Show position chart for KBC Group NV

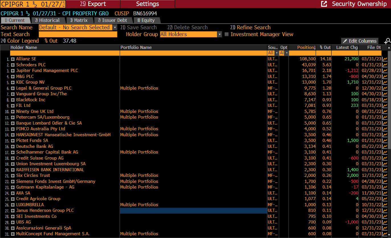pos(385,82)
